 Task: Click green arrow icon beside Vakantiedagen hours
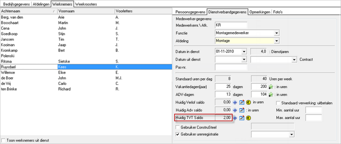pyautogui.click(x=271, y=87)
